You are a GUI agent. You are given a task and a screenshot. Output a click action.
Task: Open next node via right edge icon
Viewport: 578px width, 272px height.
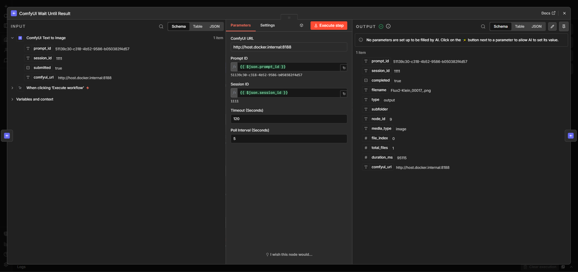click(x=570, y=136)
